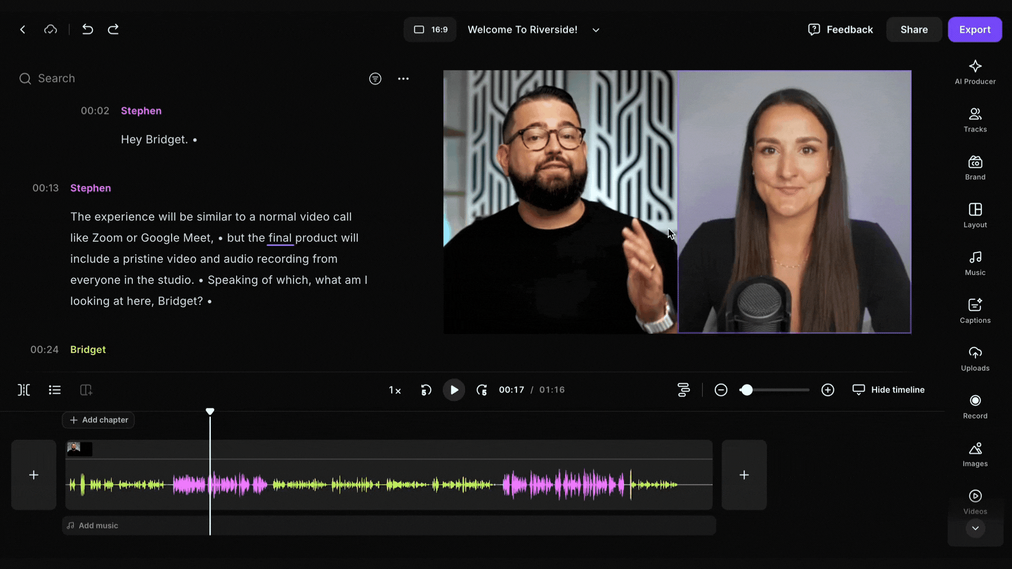This screenshot has height=569, width=1012.
Task: Expand more sidebar tools chevron
Action: (x=975, y=528)
